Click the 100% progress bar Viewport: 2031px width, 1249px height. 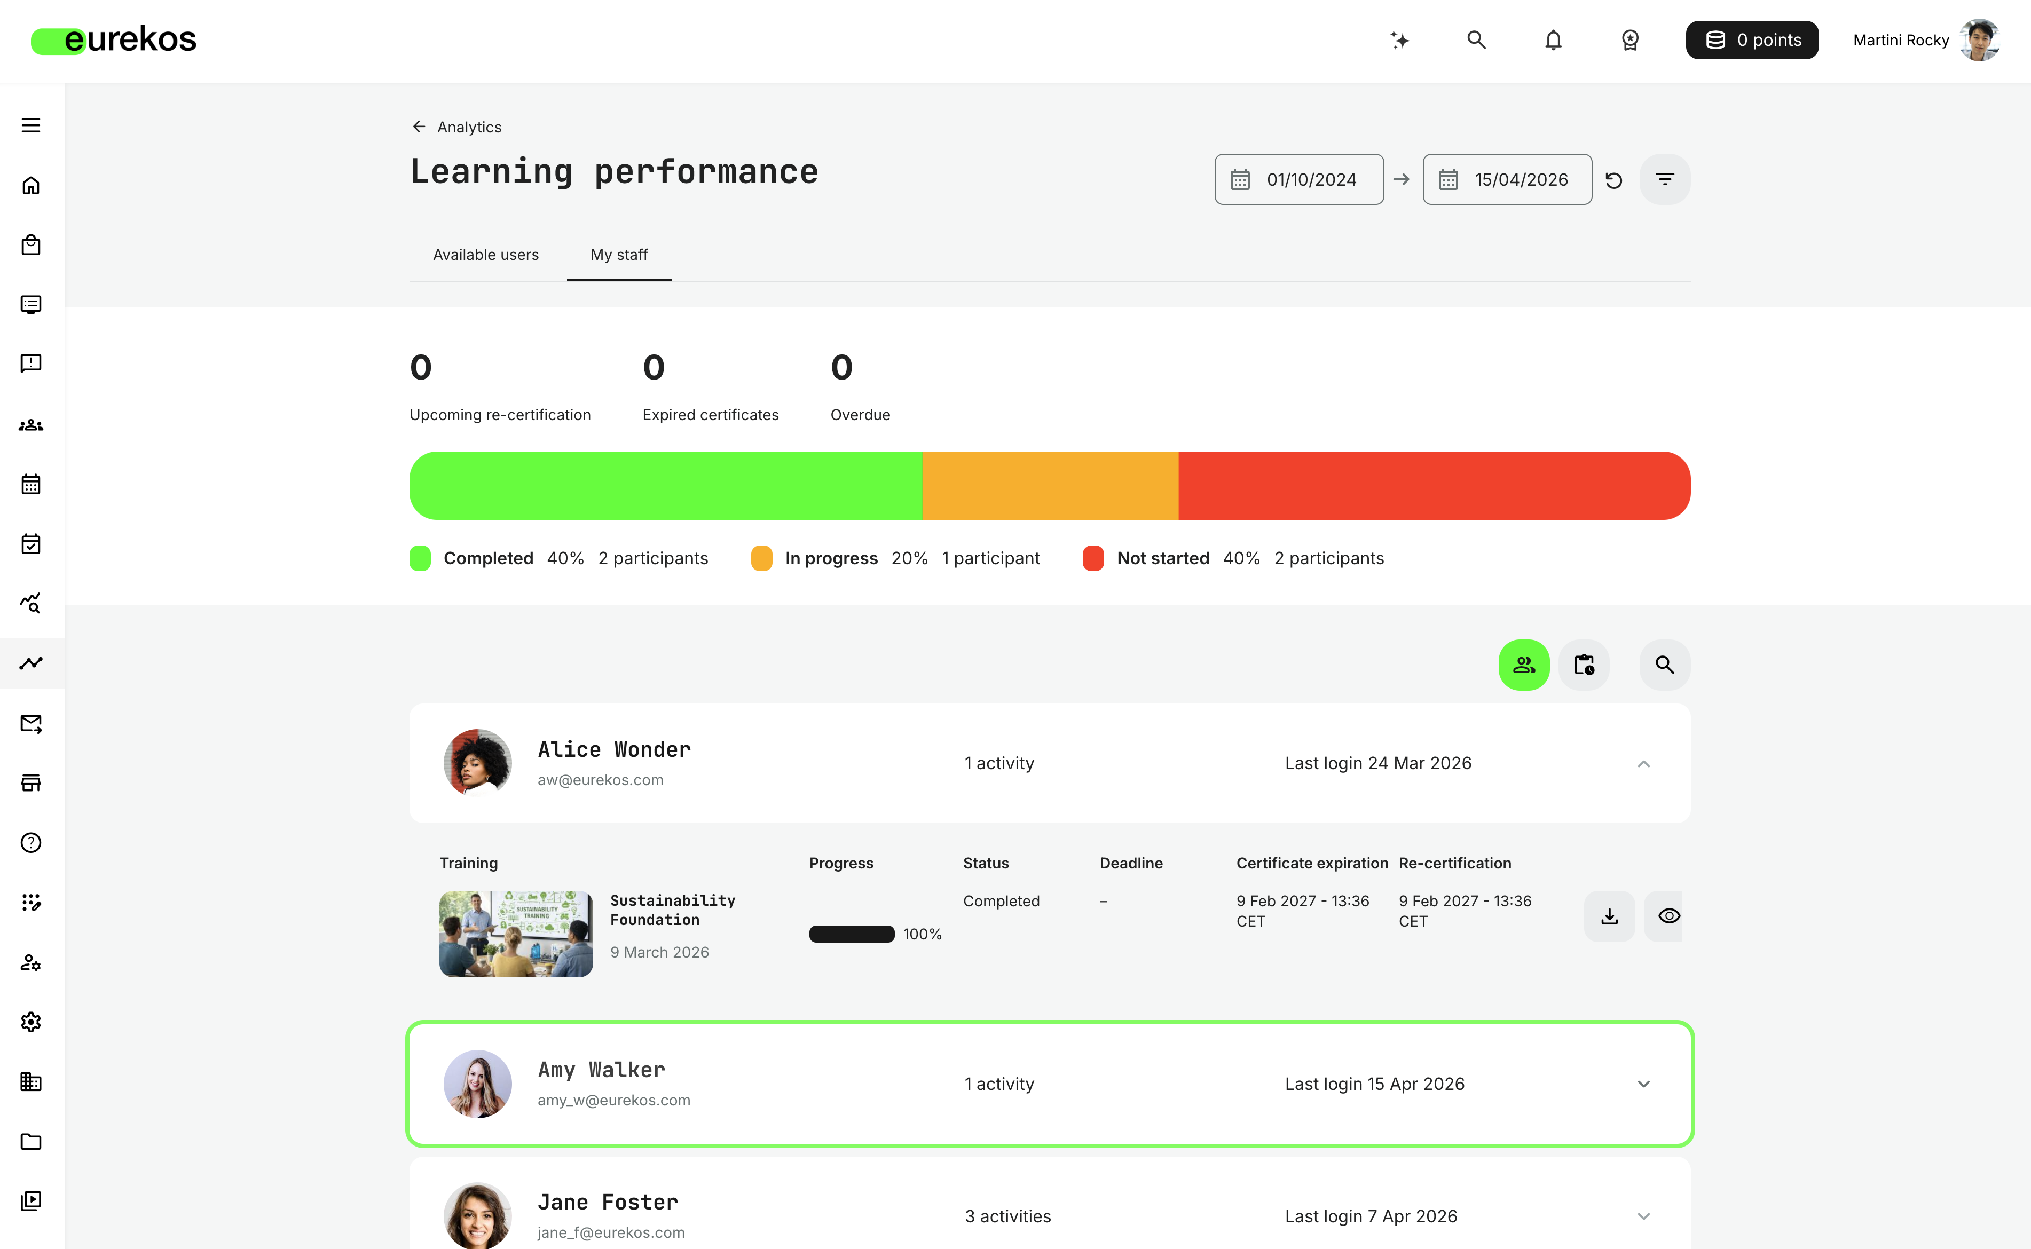coord(852,934)
